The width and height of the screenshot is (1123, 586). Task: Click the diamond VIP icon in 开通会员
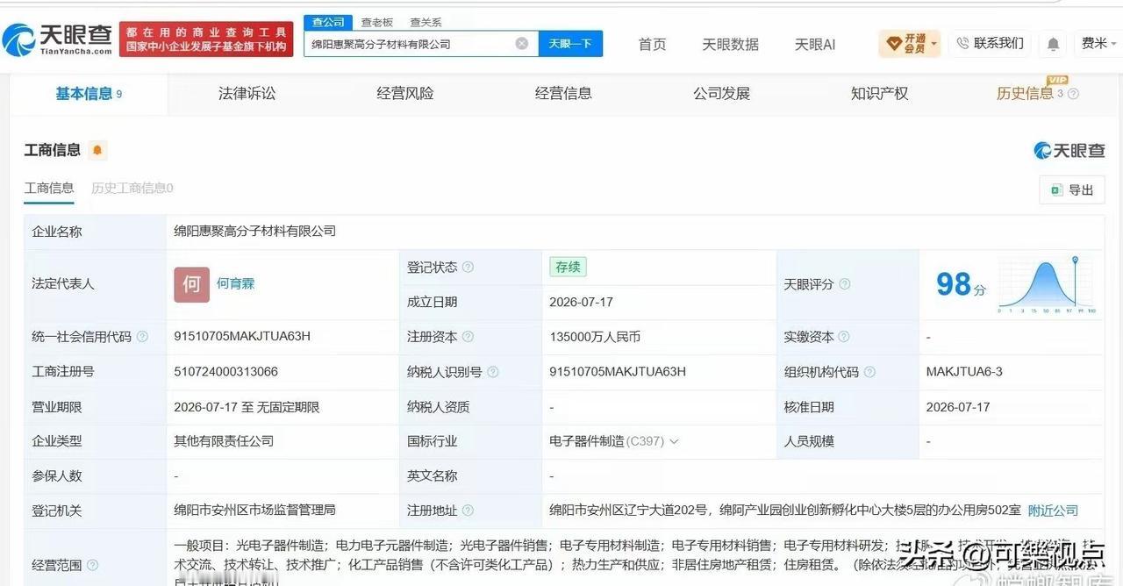(x=894, y=43)
